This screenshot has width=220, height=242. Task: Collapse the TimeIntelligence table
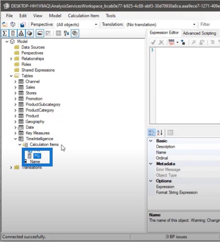pyautogui.click(x=15, y=139)
